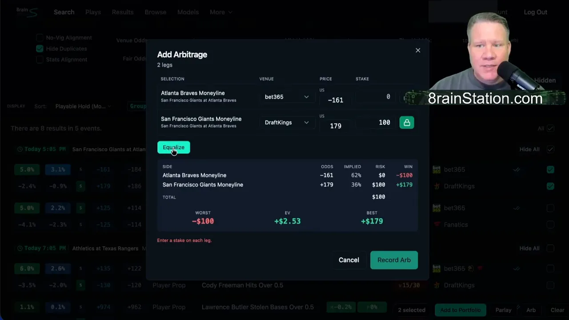Viewport: 569px width, 320px height.
Task: Click the double-check icon in the +135 row
Action: 517,268
